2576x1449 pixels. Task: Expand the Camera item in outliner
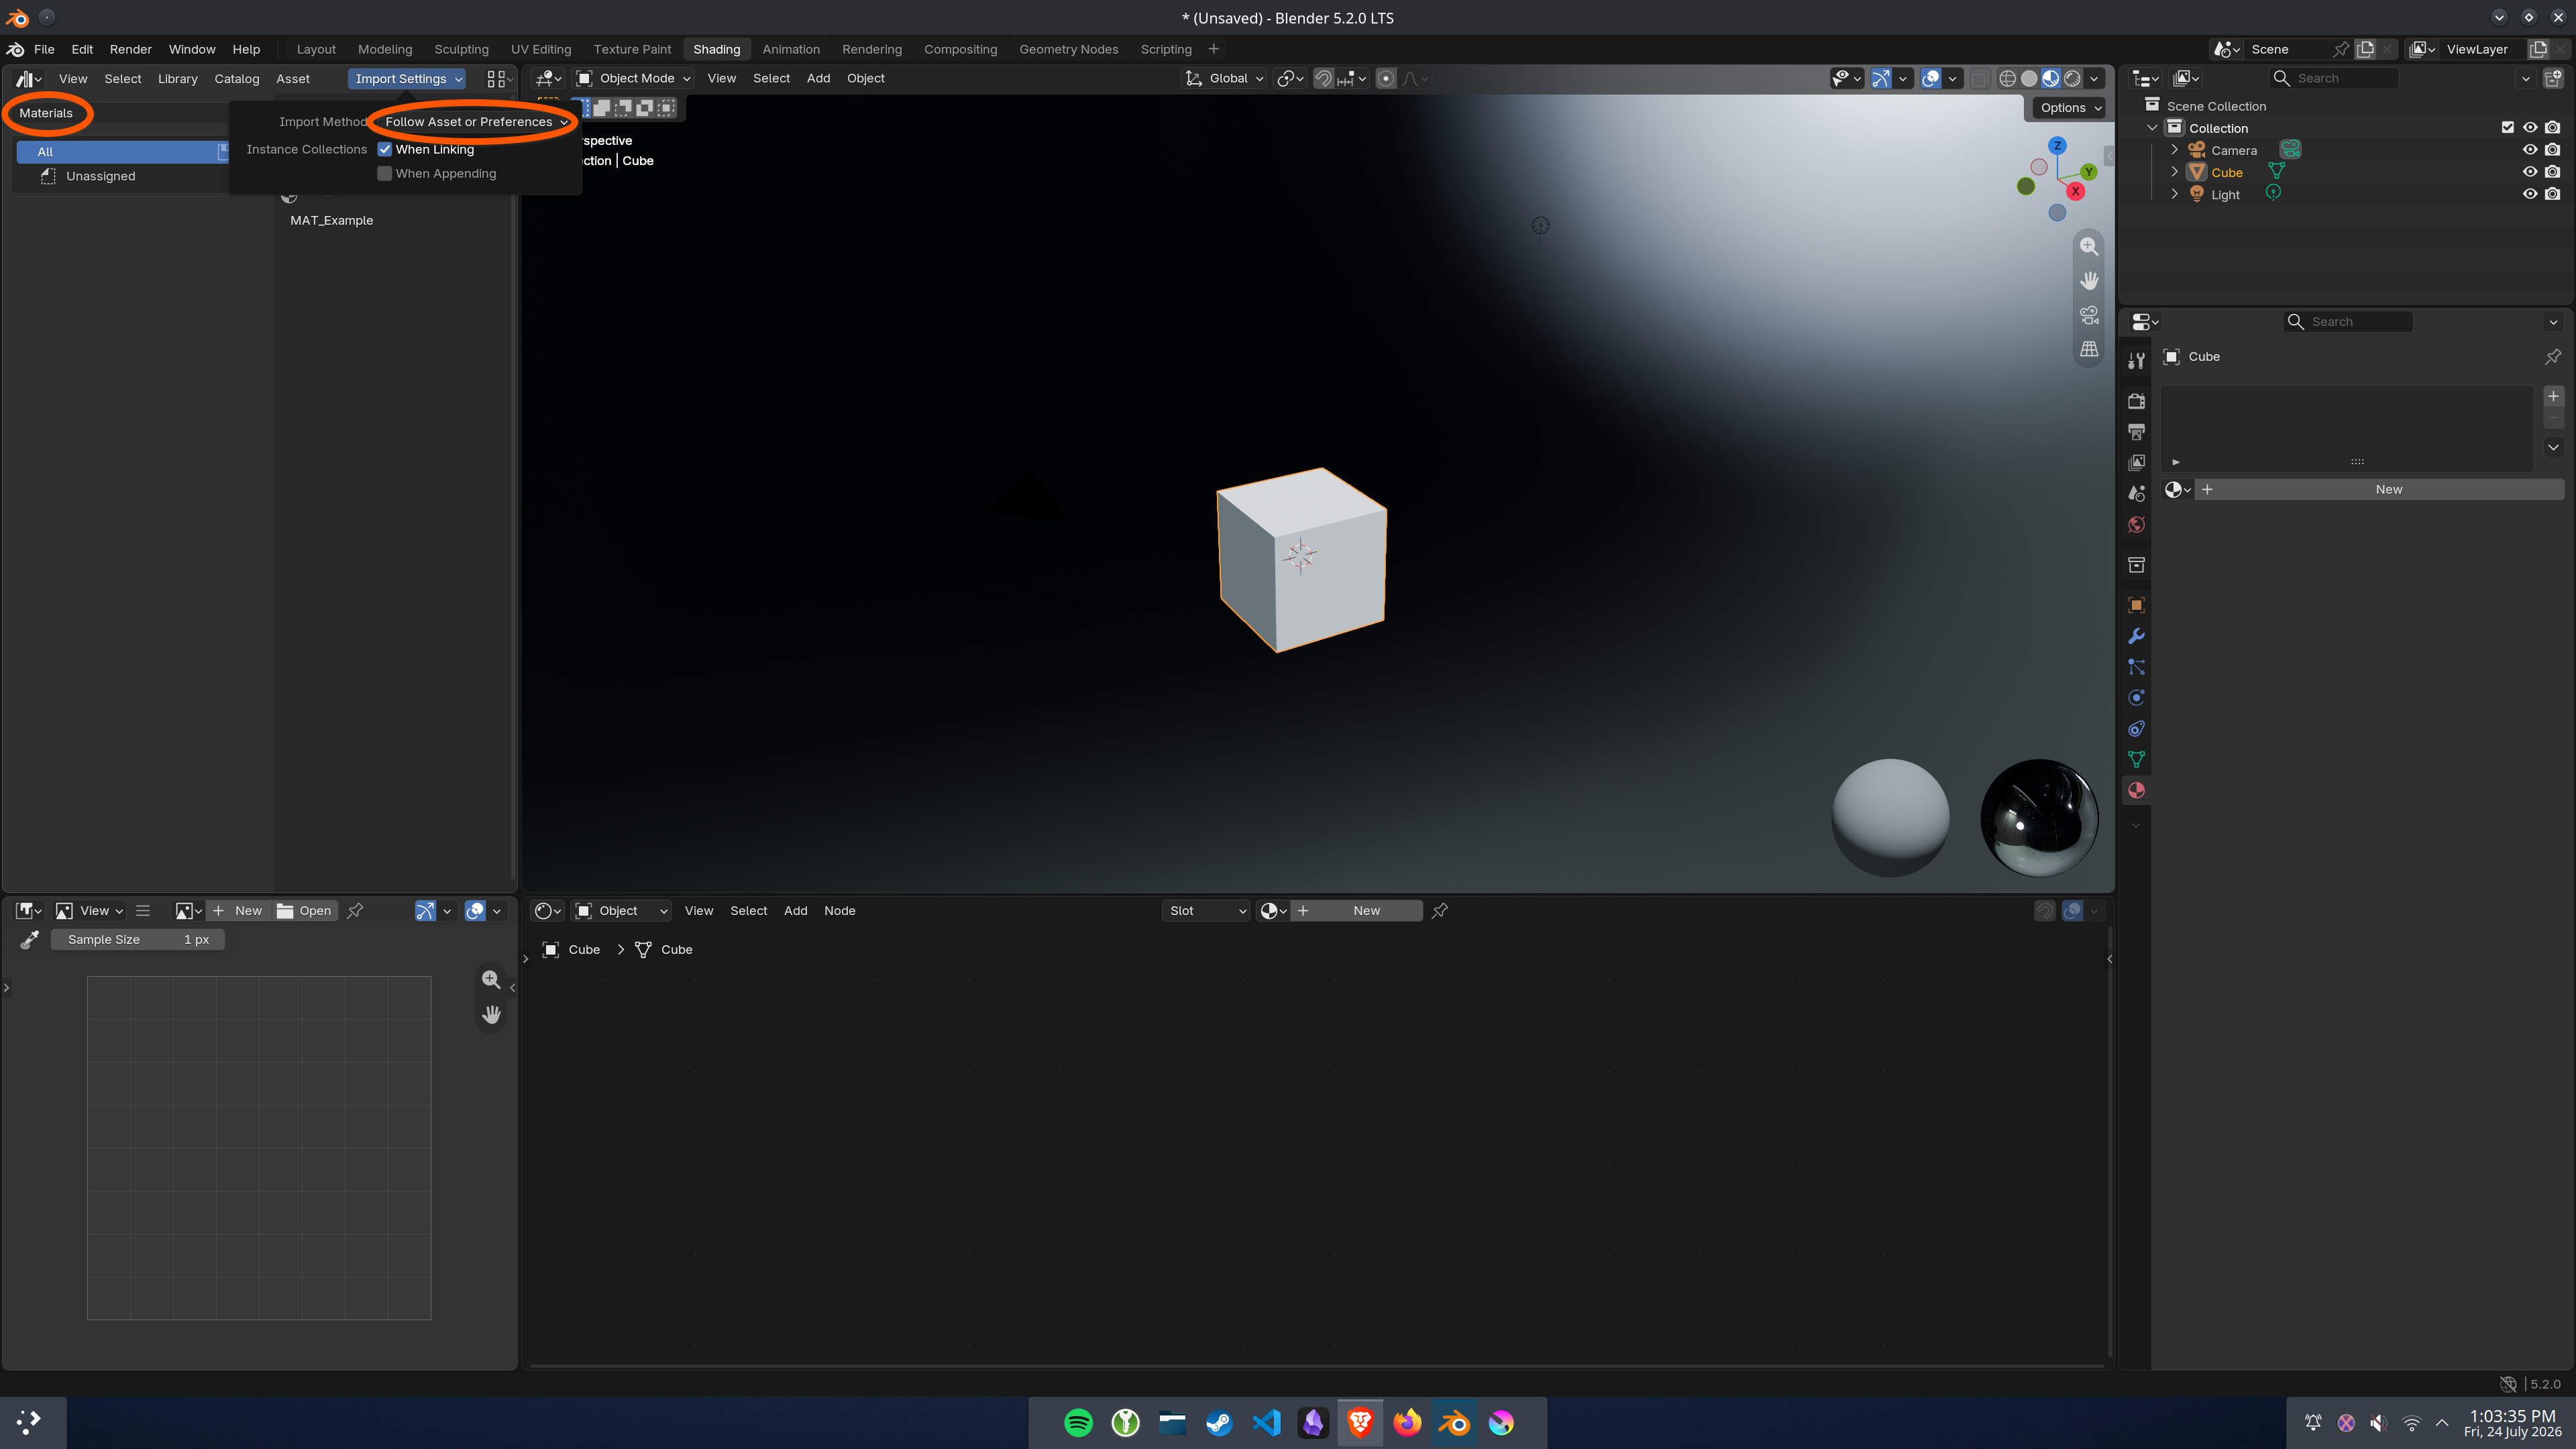2174,149
